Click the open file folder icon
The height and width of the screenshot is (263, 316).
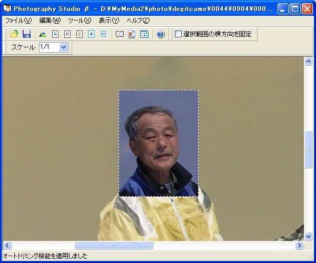(14, 34)
